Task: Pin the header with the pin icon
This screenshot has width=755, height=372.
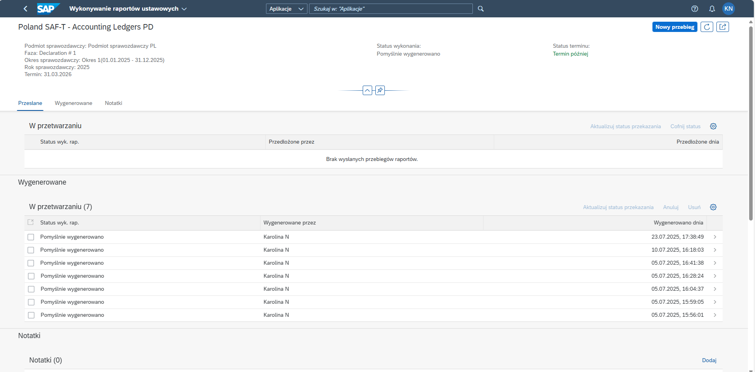Action: point(380,90)
